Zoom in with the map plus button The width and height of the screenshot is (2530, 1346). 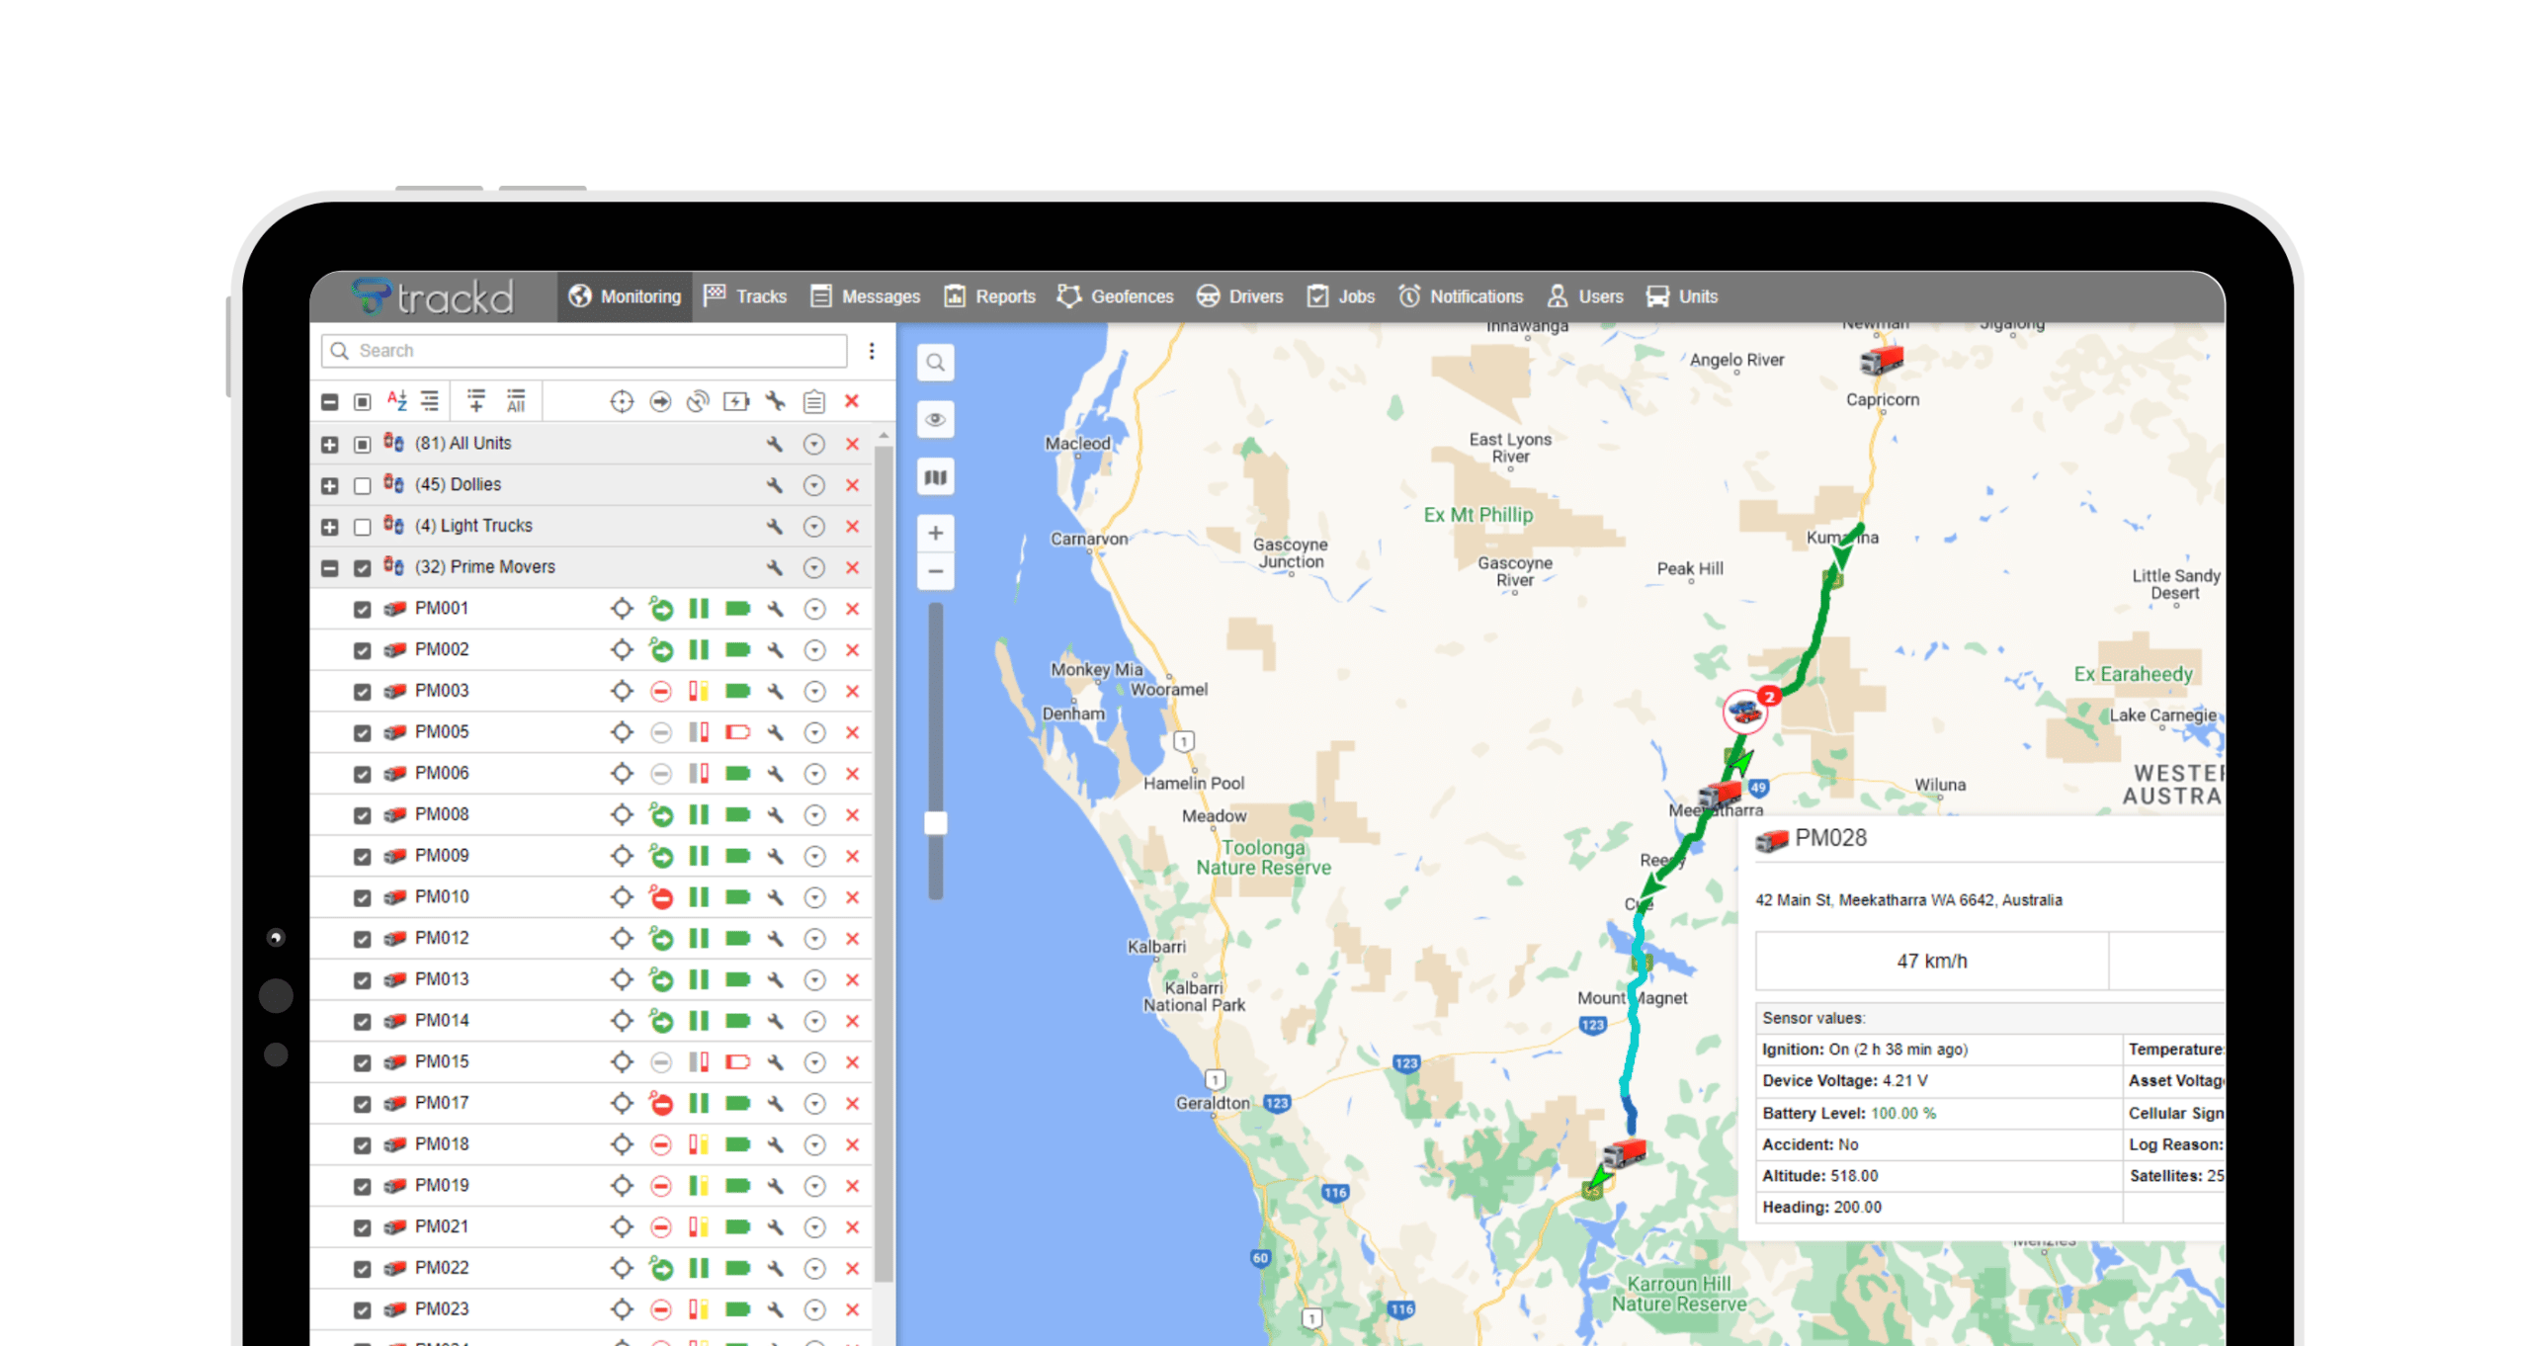click(x=935, y=534)
